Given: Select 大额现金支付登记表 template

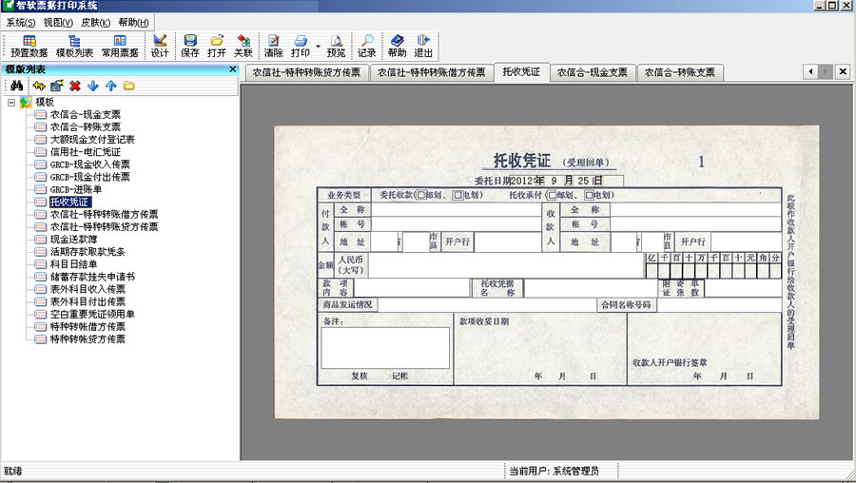Looking at the screenshot, I should click(92, 140).
